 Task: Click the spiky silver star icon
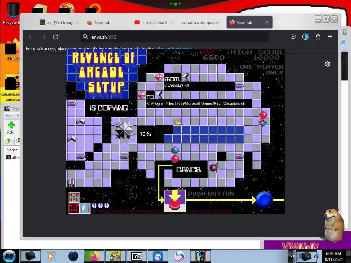[124, 130]
